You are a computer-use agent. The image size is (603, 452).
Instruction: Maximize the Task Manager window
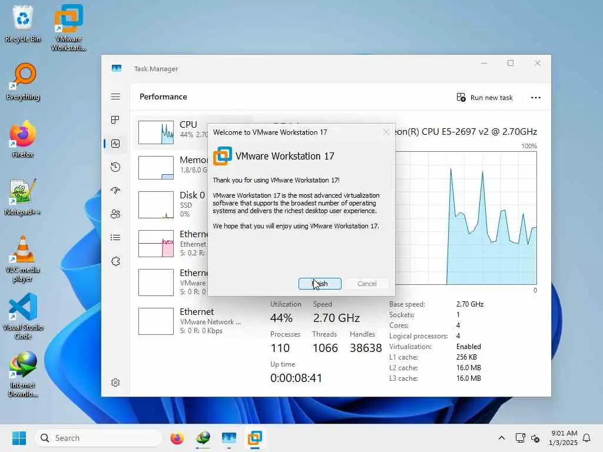click(511, 63)
